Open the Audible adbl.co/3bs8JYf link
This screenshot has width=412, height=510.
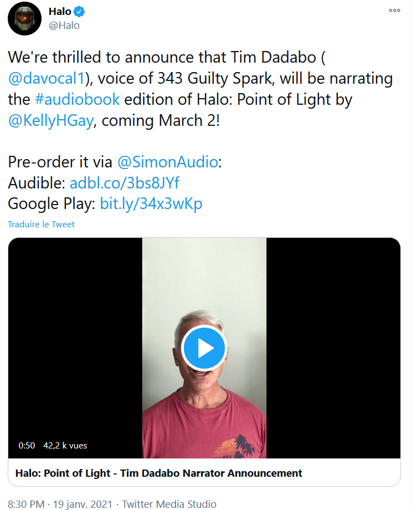(125, 183)
